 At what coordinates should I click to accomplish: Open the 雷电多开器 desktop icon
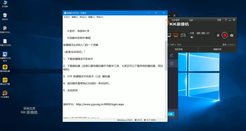pos(5,81)
